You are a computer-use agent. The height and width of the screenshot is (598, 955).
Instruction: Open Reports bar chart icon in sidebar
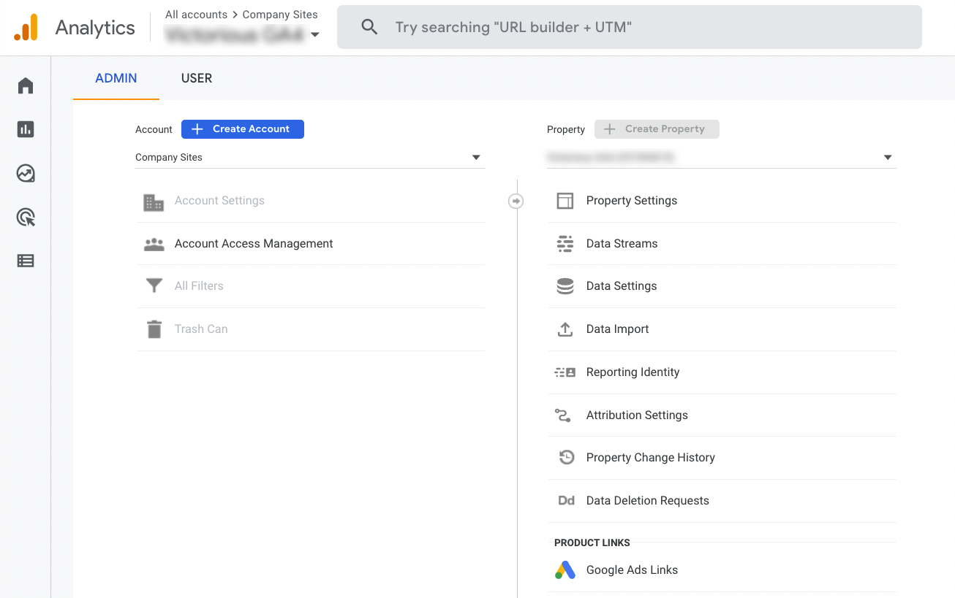[x=26, y=130]
